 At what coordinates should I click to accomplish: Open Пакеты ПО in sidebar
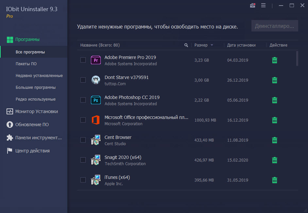(26, 64)
